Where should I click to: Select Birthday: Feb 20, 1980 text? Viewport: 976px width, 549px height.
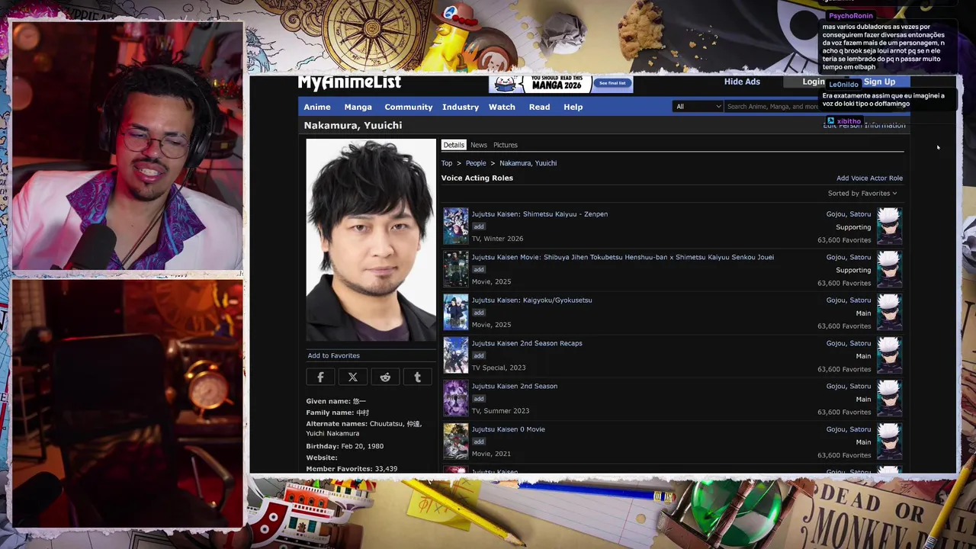(345, 446)
